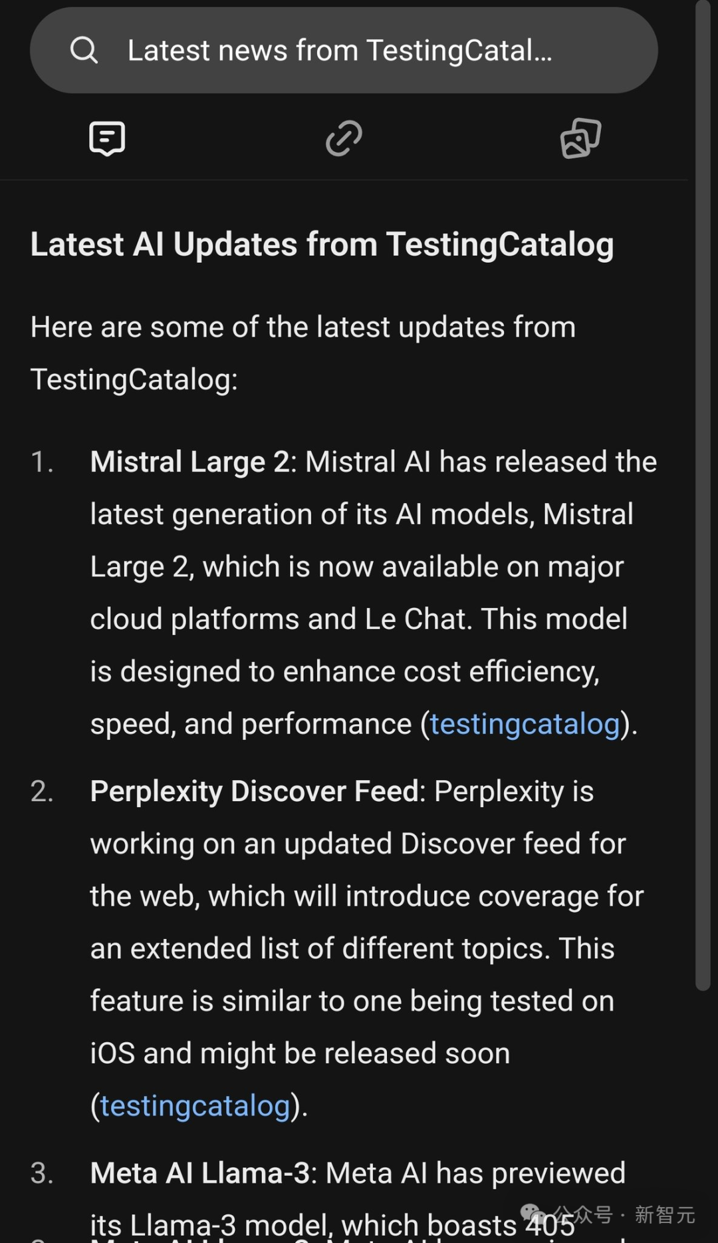The width and height of the screenshot is (718, 1243).
Task: Select the bold 'Mistral Large 2' title
Action: click(189, 462)
